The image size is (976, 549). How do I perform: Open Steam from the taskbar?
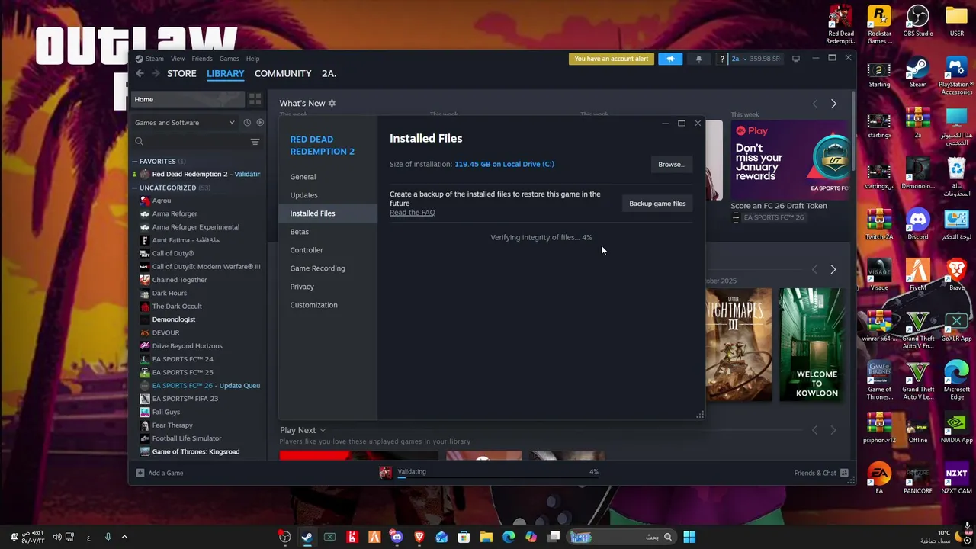tap(307, 537)
